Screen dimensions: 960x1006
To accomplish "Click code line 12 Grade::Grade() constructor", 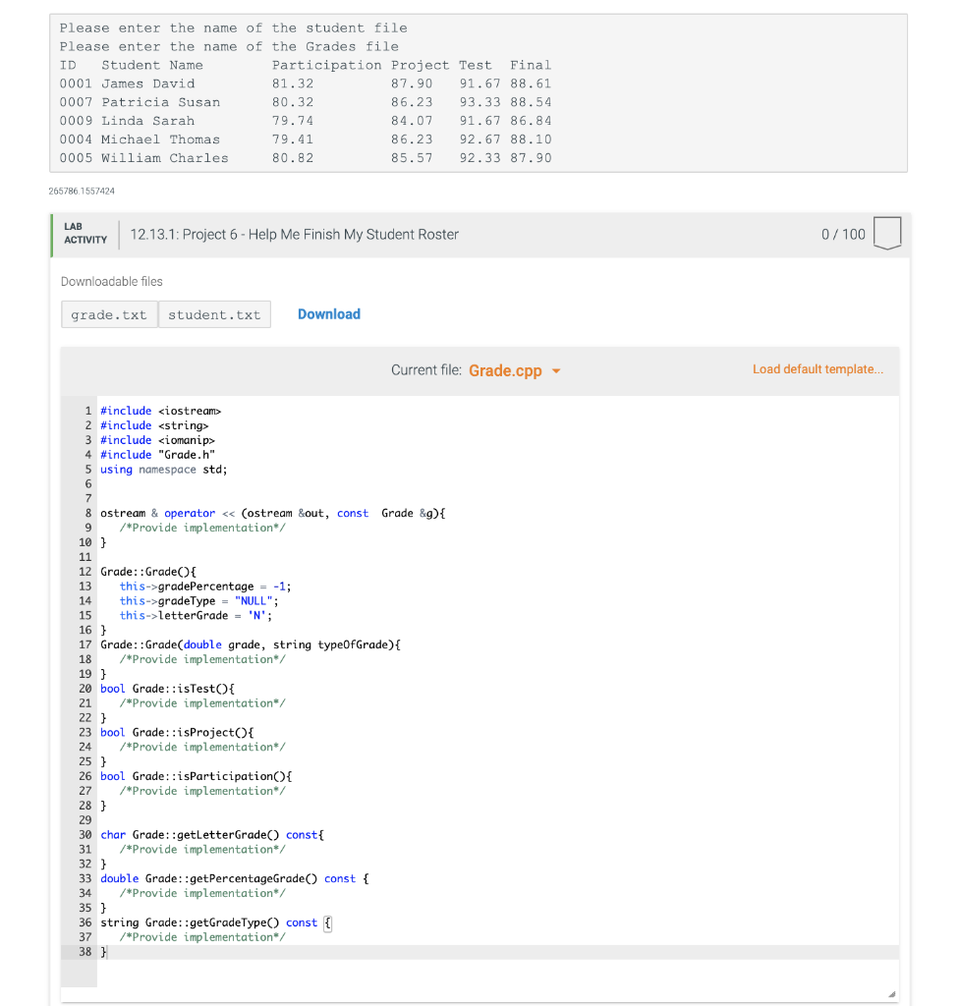I will pos(148,571).
